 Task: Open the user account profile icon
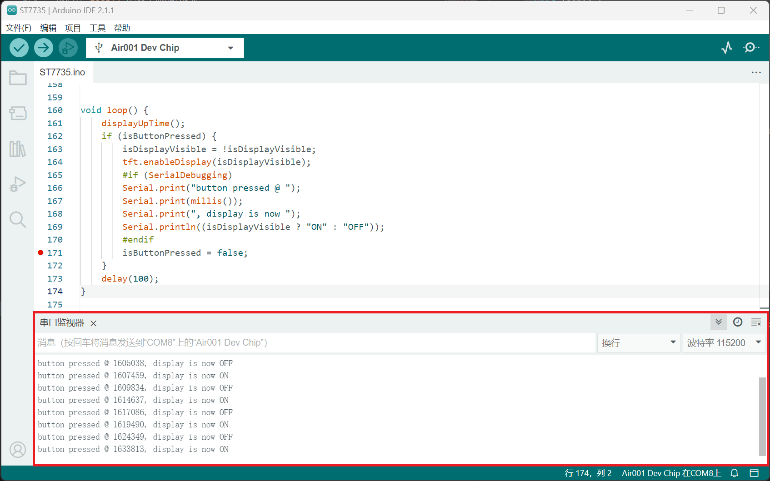pyautogui.click(x=18, y=450)
